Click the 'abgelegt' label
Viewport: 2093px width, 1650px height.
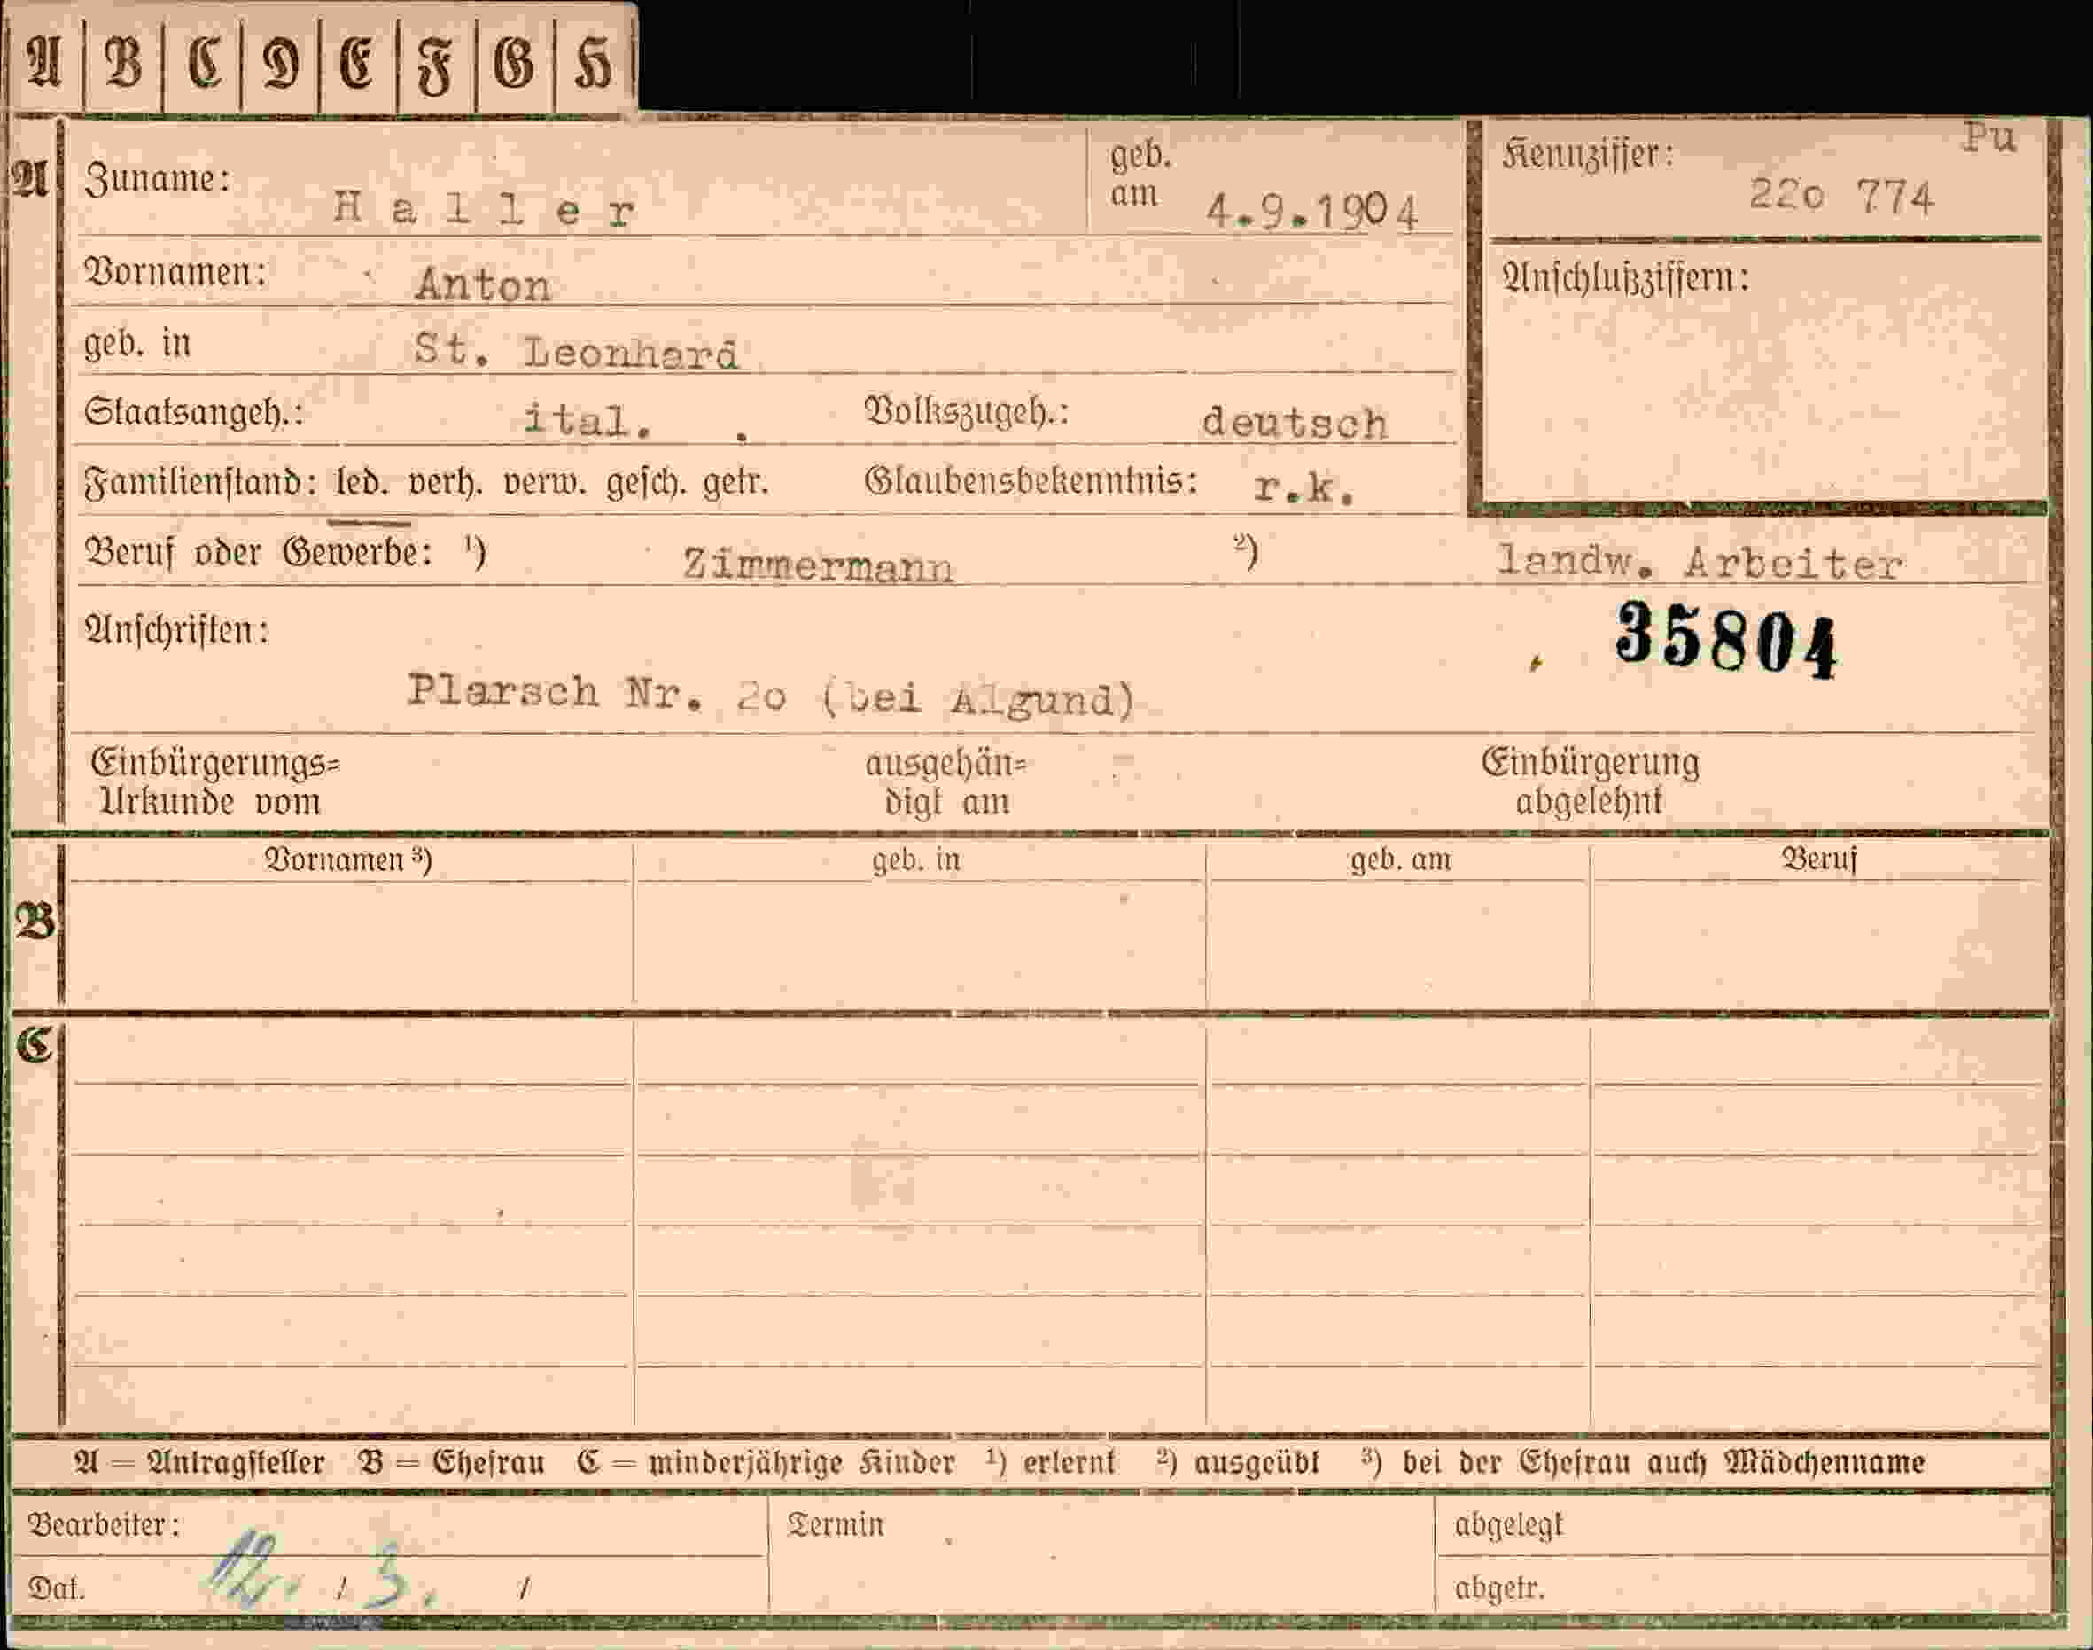pos(1507,1525)
